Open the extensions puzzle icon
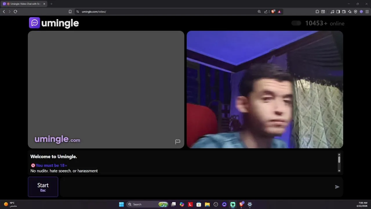This screenshot has height=209, width=371. pos(317,12)
